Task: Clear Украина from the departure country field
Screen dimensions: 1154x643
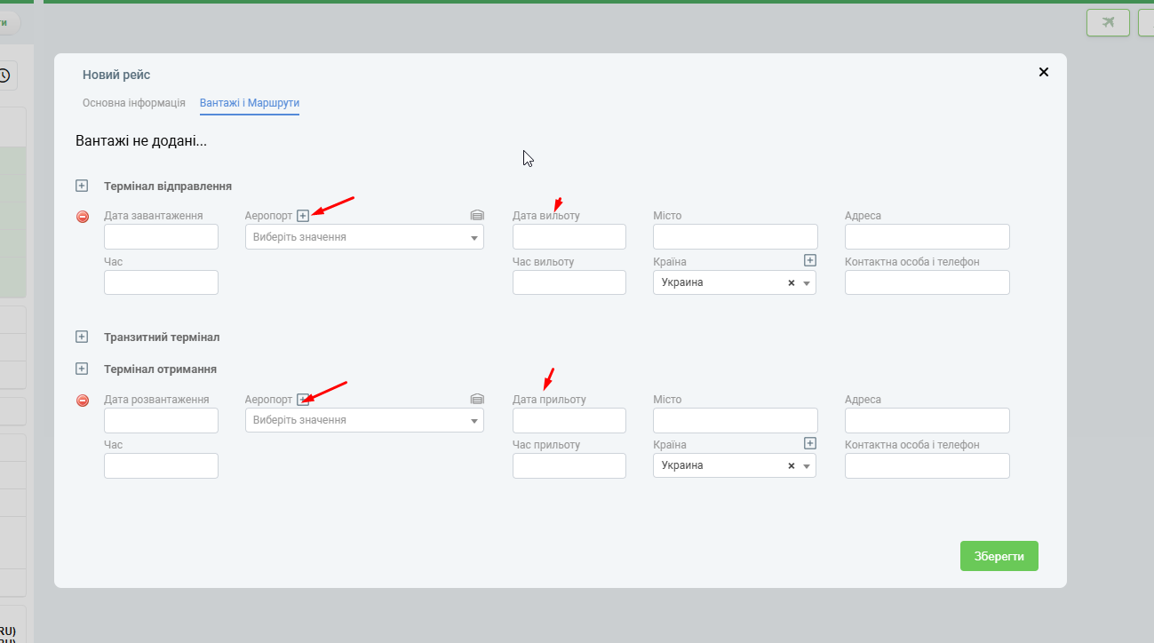Action: tap(791, 282)
